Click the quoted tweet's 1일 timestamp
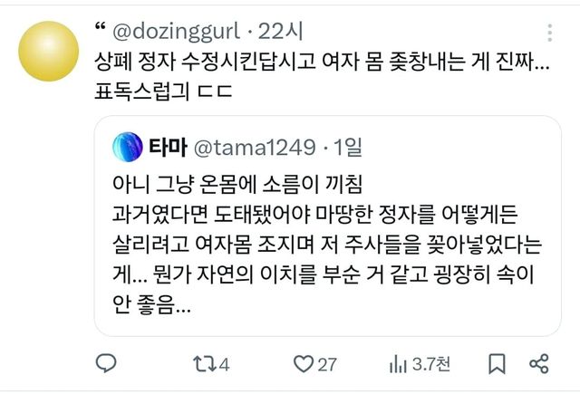 point(348,147)
